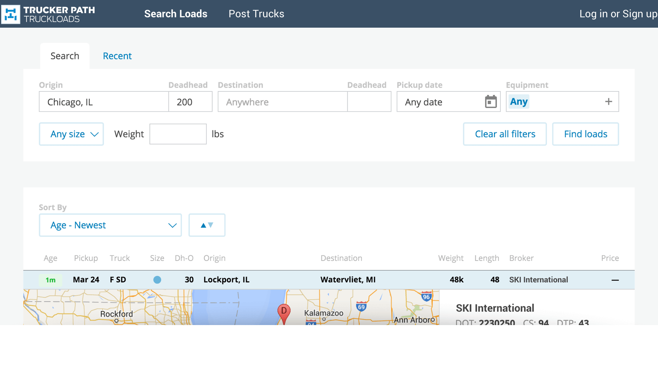Image resolution: width=658 pixels, height=370 pixels.
Task: Click the 1m age badge
Action: (x=50, y=280)
